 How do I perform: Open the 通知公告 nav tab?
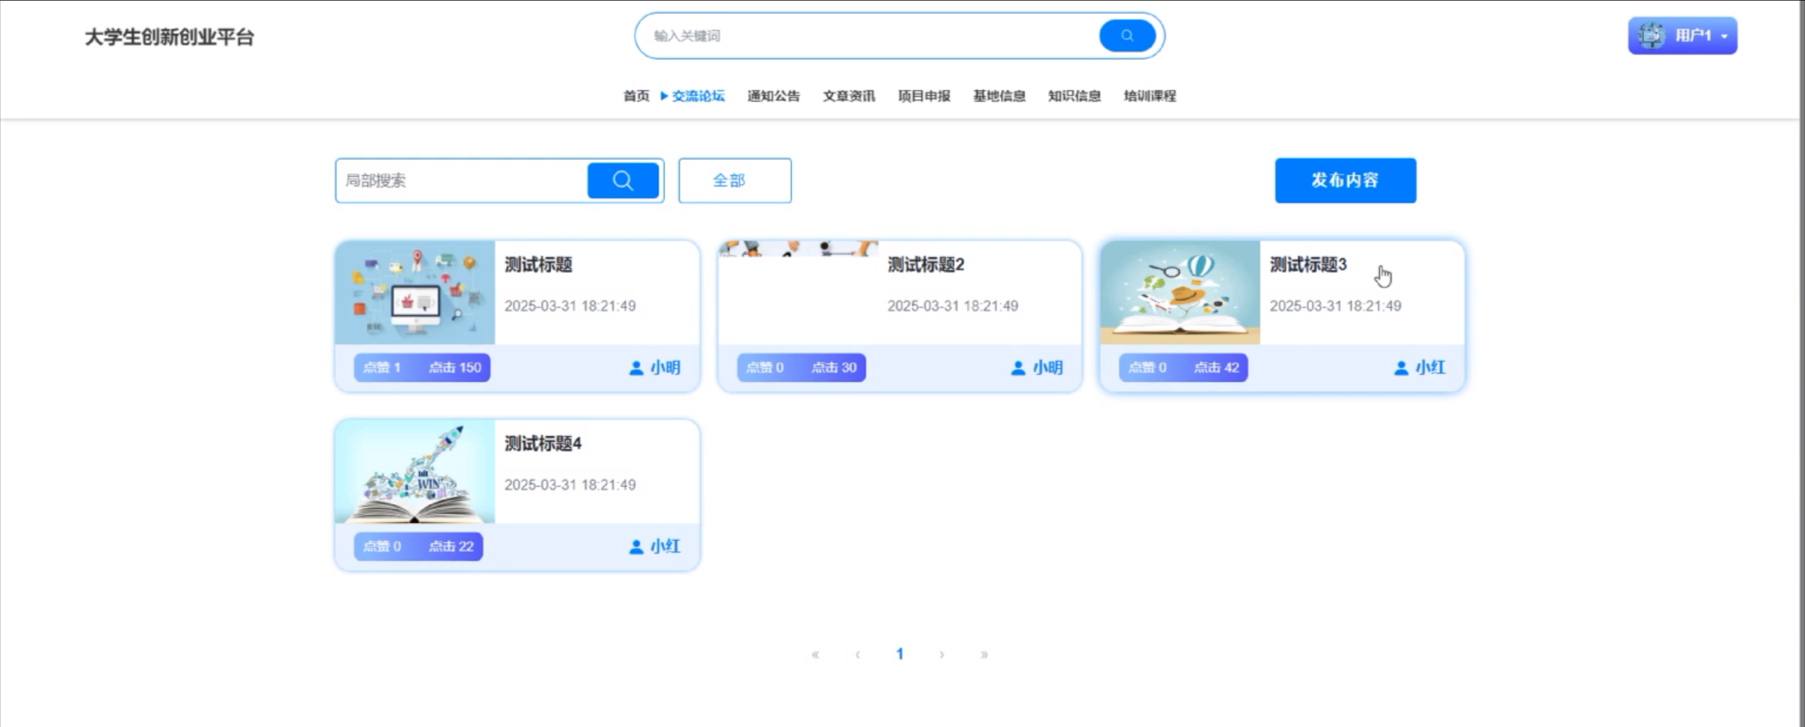click(x=773, y=96)
